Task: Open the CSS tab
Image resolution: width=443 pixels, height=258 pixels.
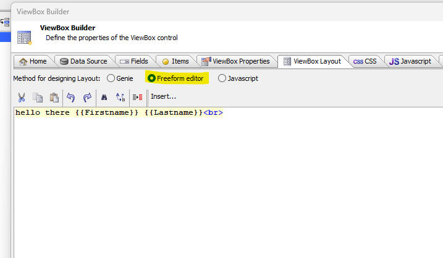Action: (365, 61)
